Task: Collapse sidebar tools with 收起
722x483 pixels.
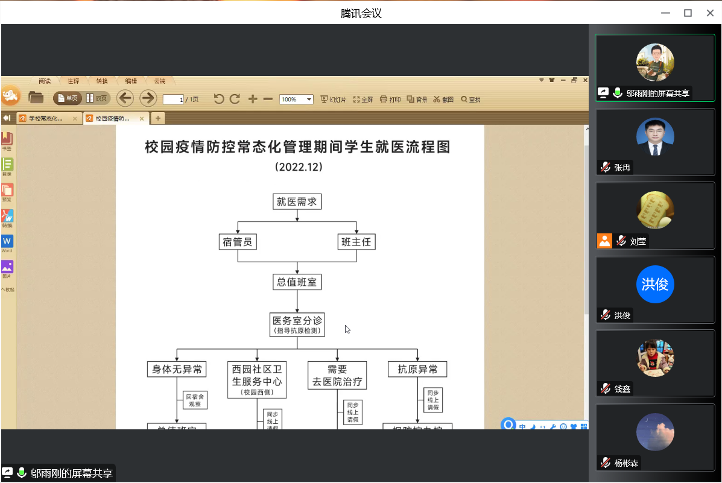Action: pos(7,289)
